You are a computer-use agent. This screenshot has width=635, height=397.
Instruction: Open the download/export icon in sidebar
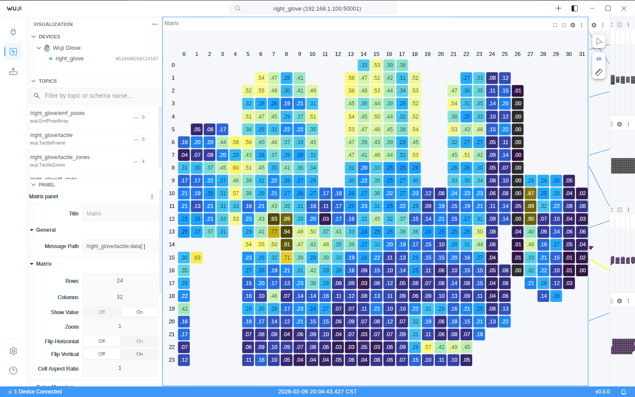point(13,71)
